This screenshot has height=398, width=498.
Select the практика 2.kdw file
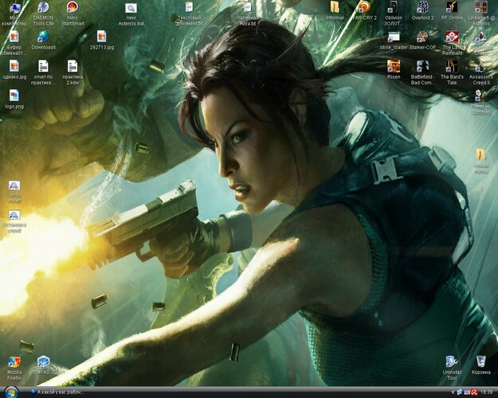point(73,67)
